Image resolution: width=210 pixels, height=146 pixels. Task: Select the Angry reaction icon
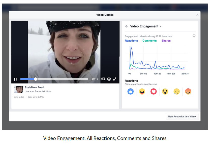(x=188, y=92)
